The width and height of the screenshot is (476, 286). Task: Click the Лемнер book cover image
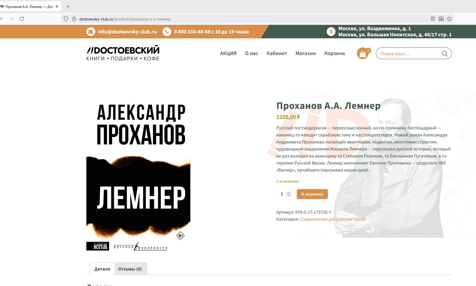[x=138, y=176]
